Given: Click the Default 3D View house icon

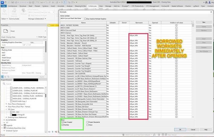Looking at the screenshot, I should (57, 2).
